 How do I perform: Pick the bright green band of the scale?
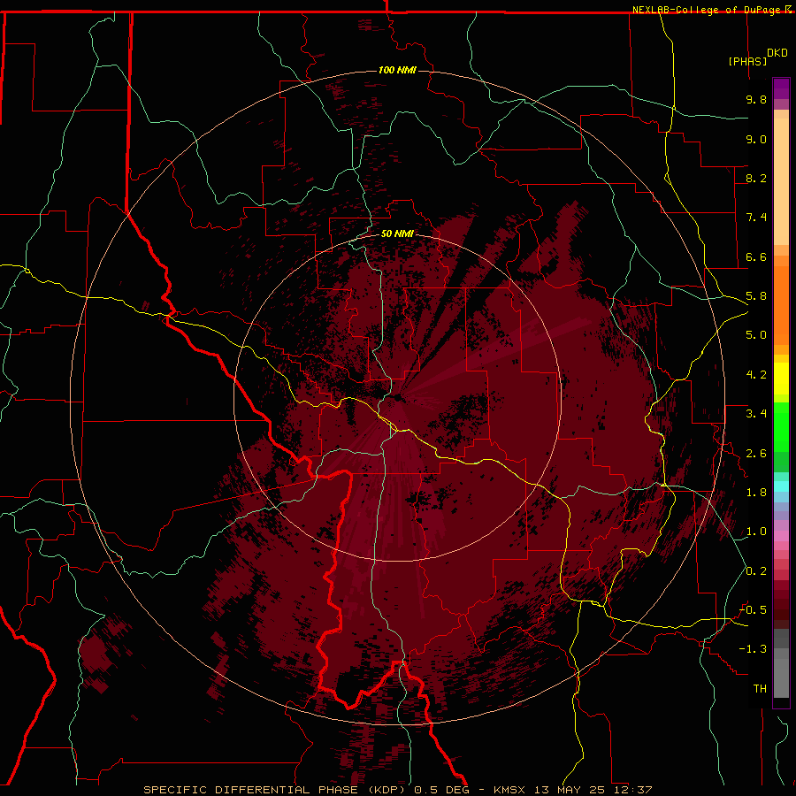[x=781, y=428]
